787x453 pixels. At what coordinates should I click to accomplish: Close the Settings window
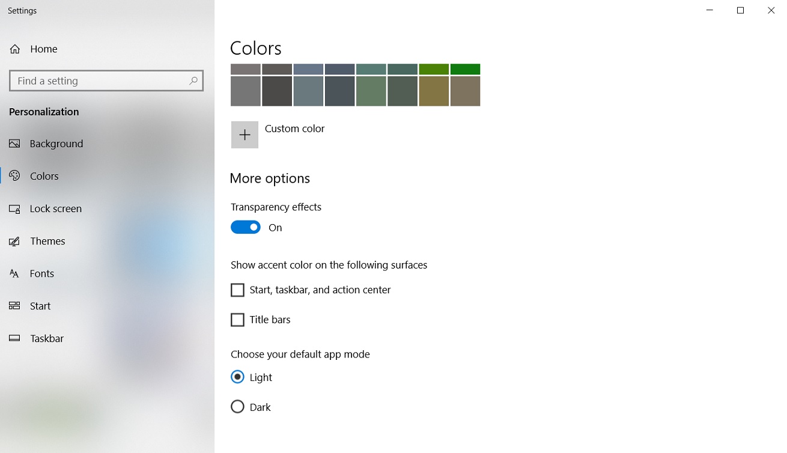coord(771,10)
